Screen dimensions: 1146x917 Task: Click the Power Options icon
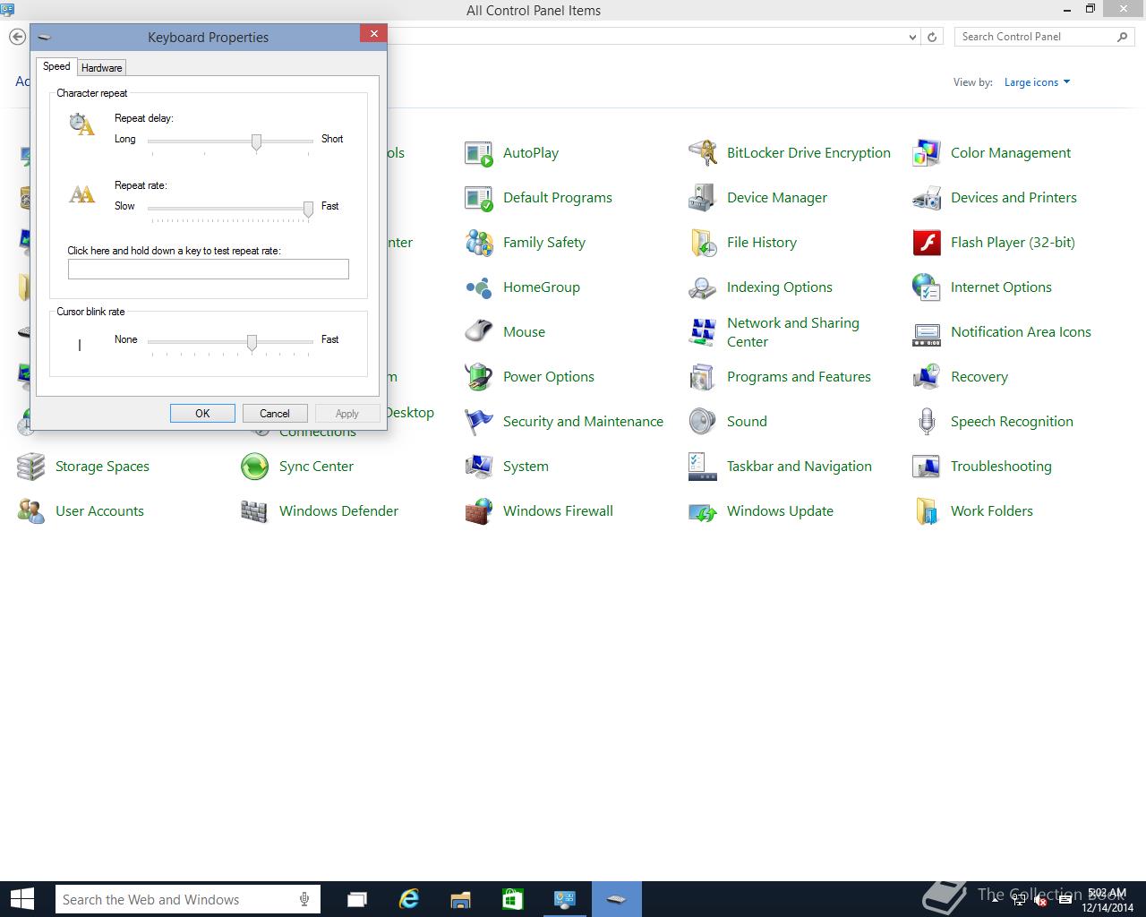(479, 377)
